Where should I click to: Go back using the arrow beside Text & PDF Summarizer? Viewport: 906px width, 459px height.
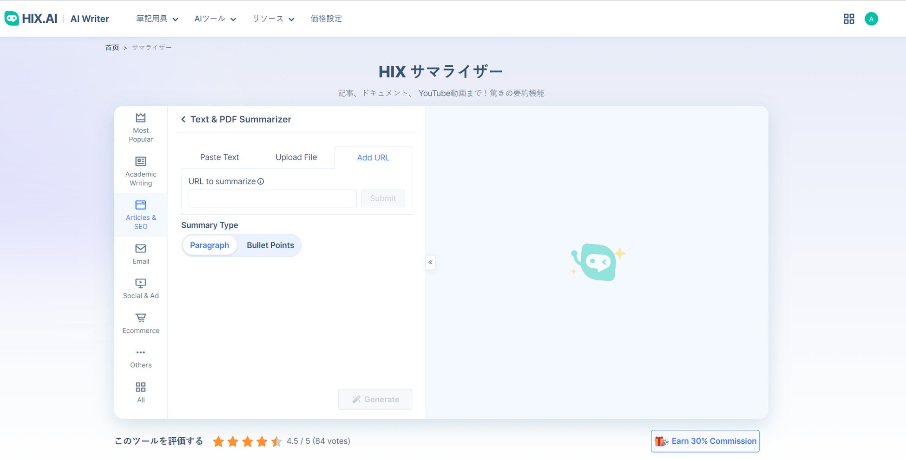click(184, 120)
